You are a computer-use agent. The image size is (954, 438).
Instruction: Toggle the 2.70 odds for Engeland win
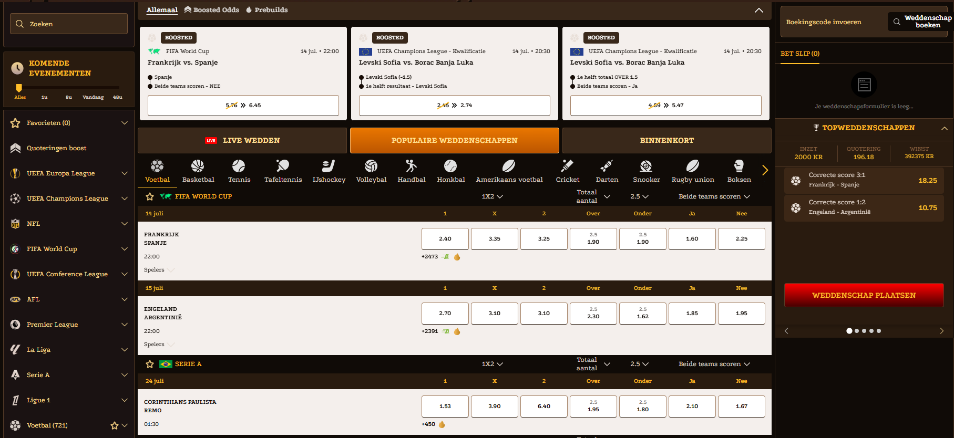pyautogui.click(x=445, y=314)
